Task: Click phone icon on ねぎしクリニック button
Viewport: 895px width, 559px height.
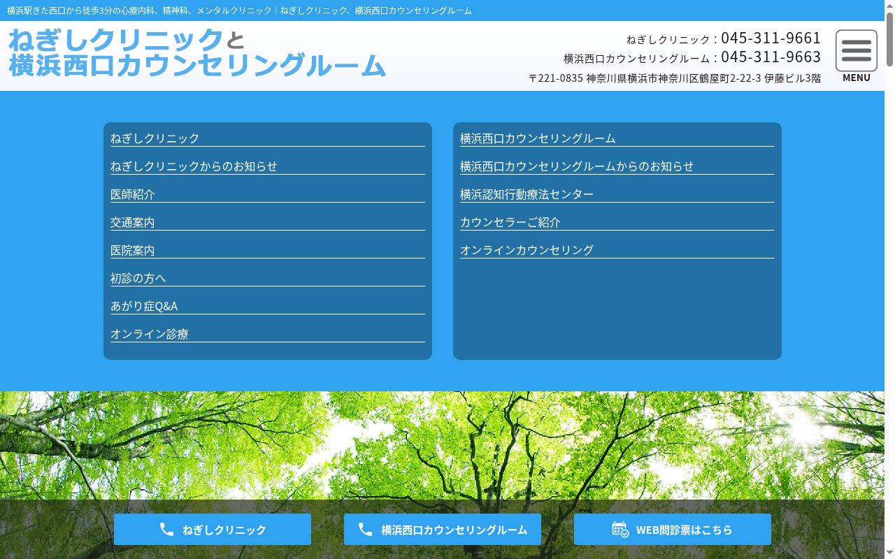Action: pyautogui.click(x=166, y=530)
